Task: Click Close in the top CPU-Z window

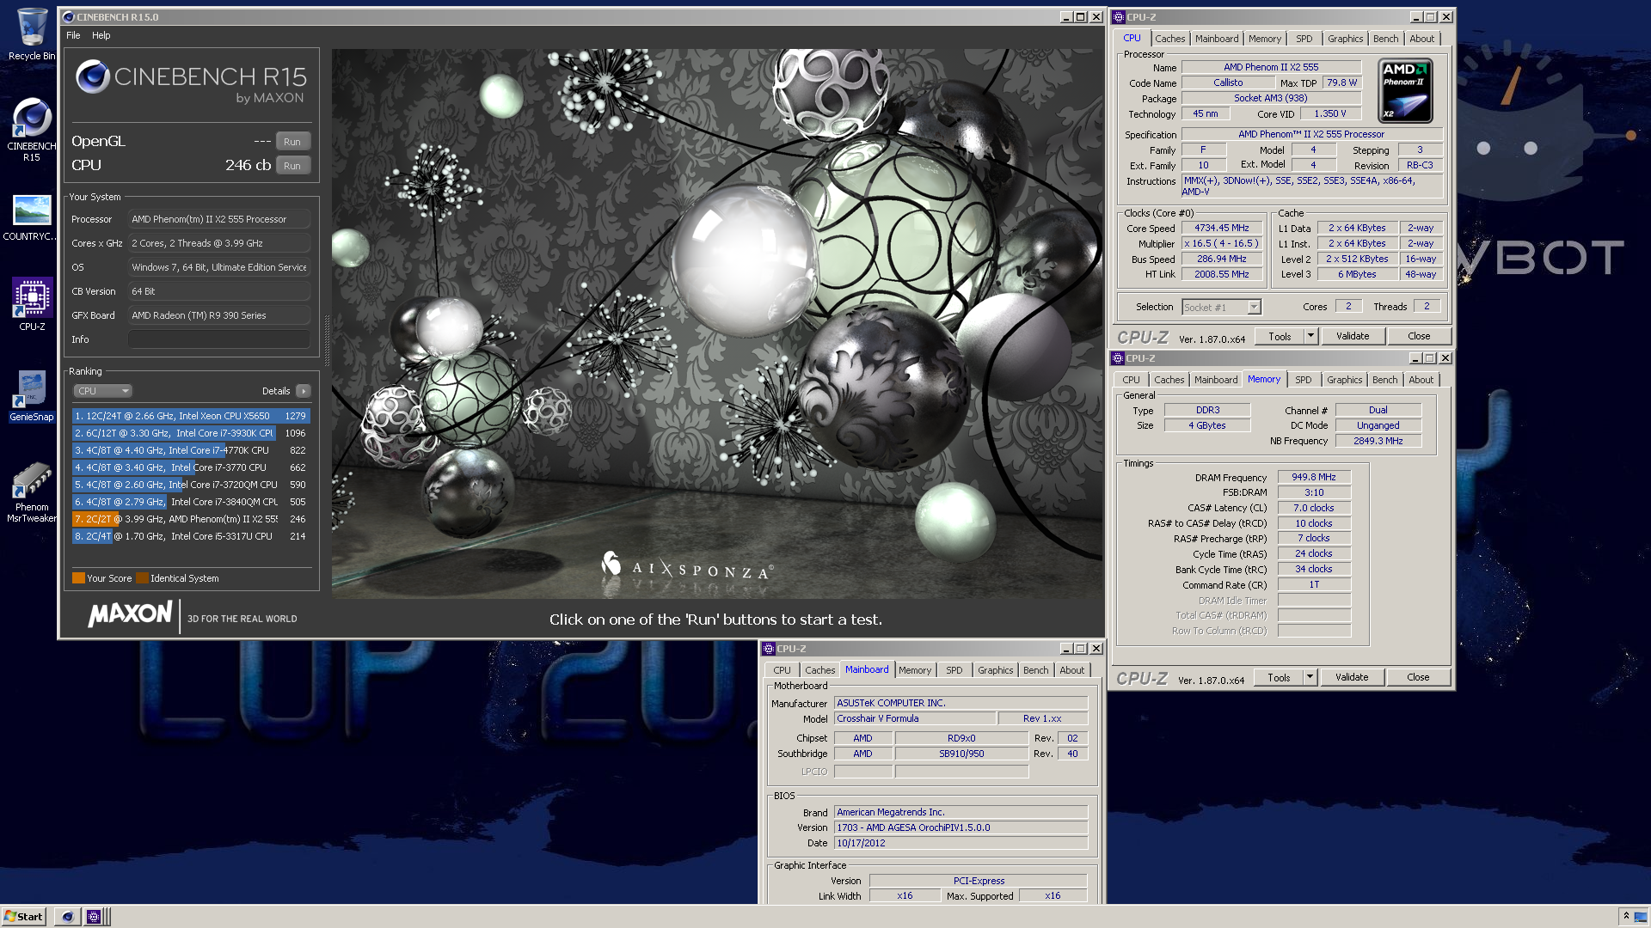Action: pyautogui.click(x=1419, y=336)
